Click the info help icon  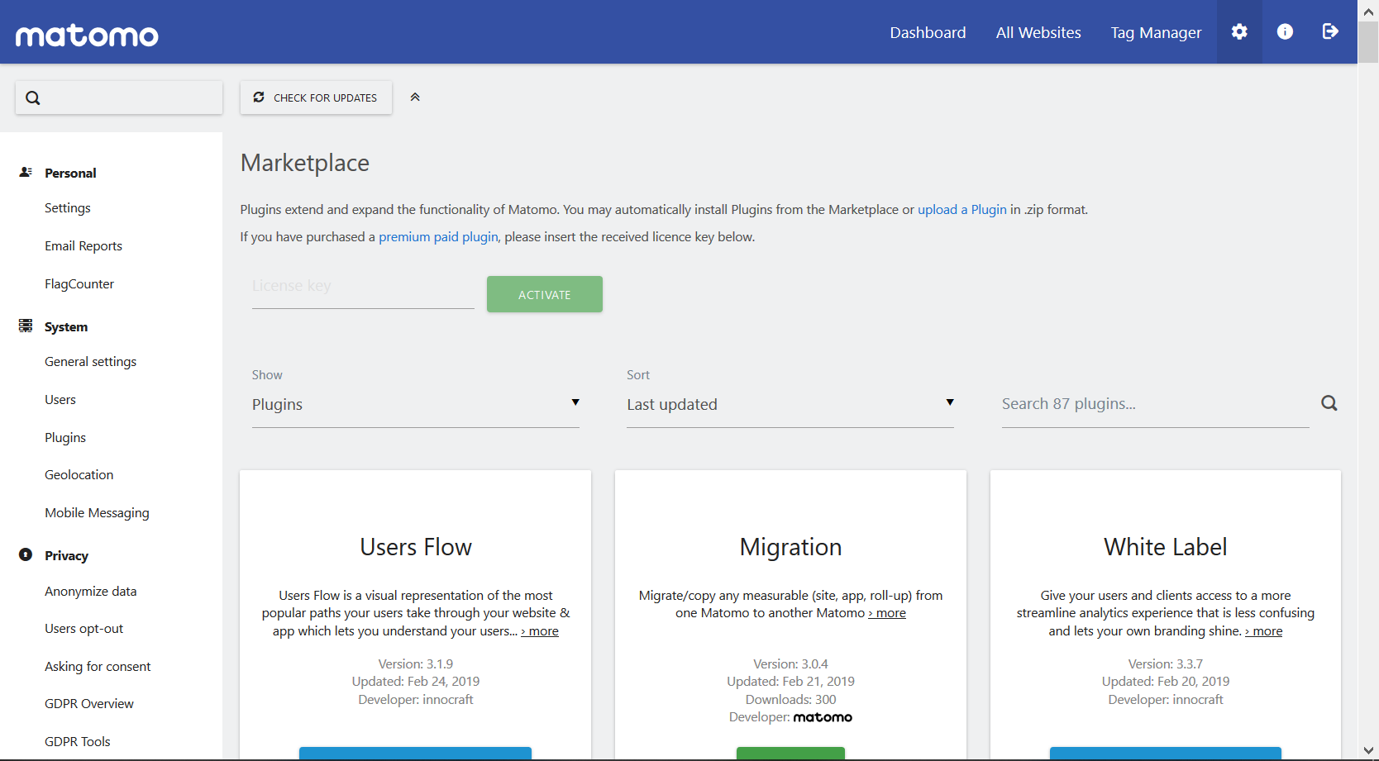[x=1285, y=31]
